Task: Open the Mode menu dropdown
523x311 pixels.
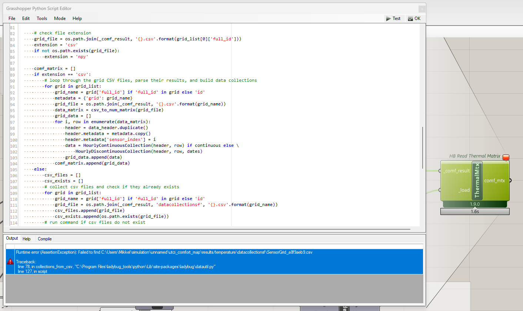Action: (x=60, y=18)
